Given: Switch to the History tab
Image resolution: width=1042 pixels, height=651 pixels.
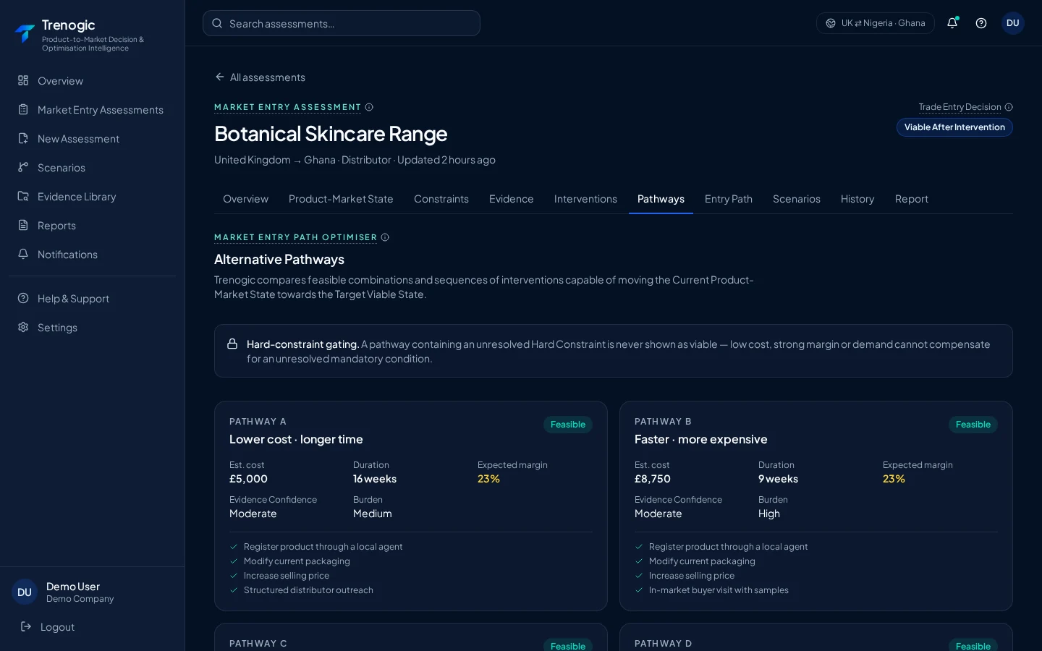Looking at the screenshot, I should [857, 199].
